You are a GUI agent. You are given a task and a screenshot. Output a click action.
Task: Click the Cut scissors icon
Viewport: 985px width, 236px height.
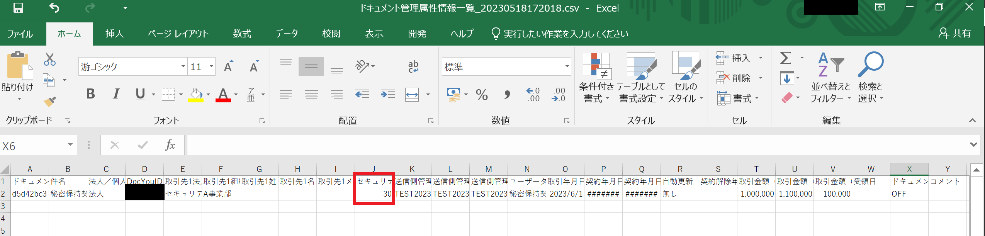point(49,59)
